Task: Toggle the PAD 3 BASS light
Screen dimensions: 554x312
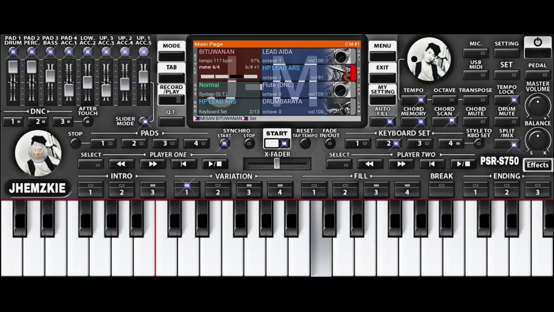Action: tap(50, 52)
